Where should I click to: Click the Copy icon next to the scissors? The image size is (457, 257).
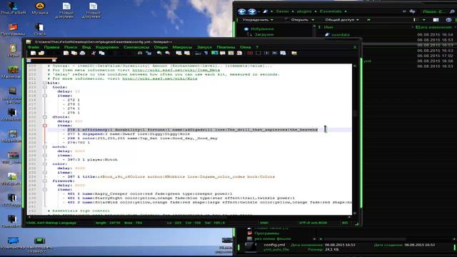[x=101, y=53]
